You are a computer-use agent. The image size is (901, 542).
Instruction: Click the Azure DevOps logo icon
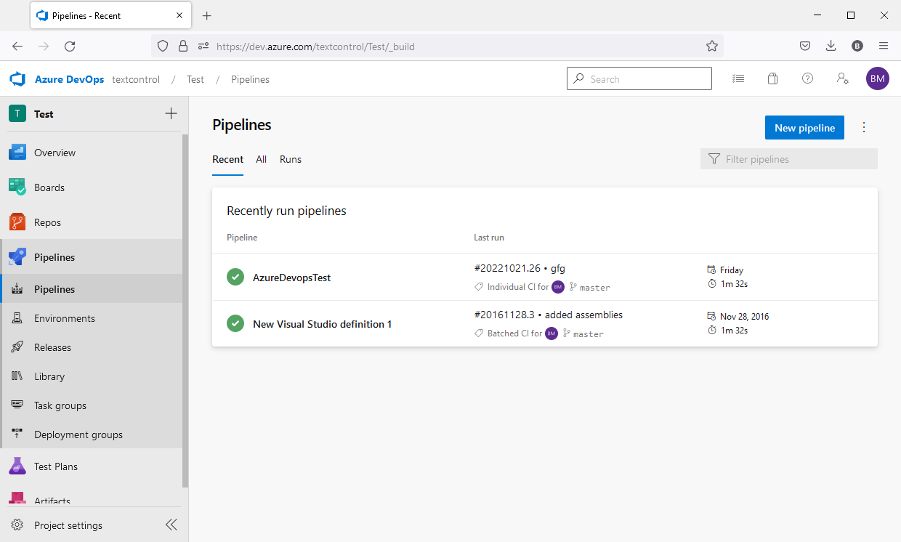[x=17, y=79]
